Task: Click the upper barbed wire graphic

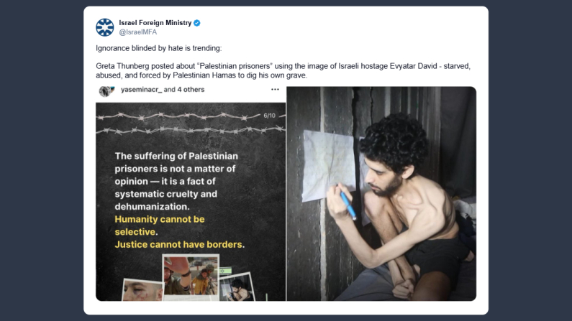Action: [x=178, y=116]
